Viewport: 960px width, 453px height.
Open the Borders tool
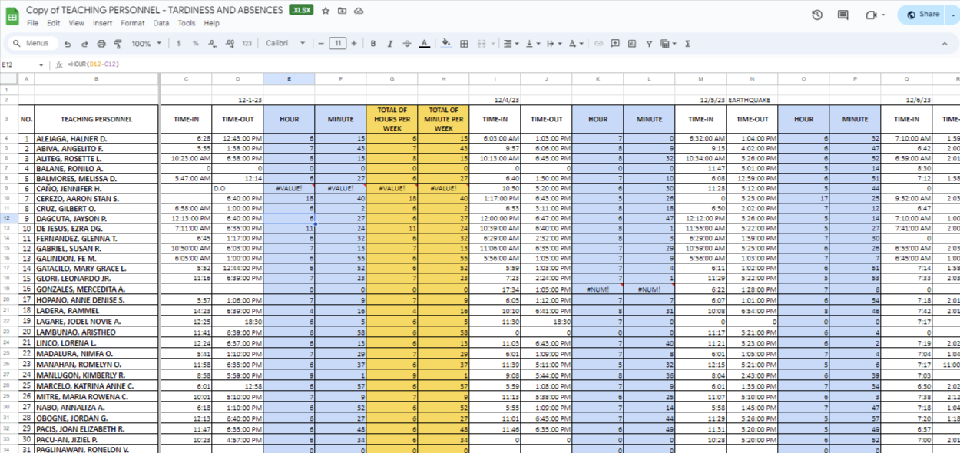point(464,44)
